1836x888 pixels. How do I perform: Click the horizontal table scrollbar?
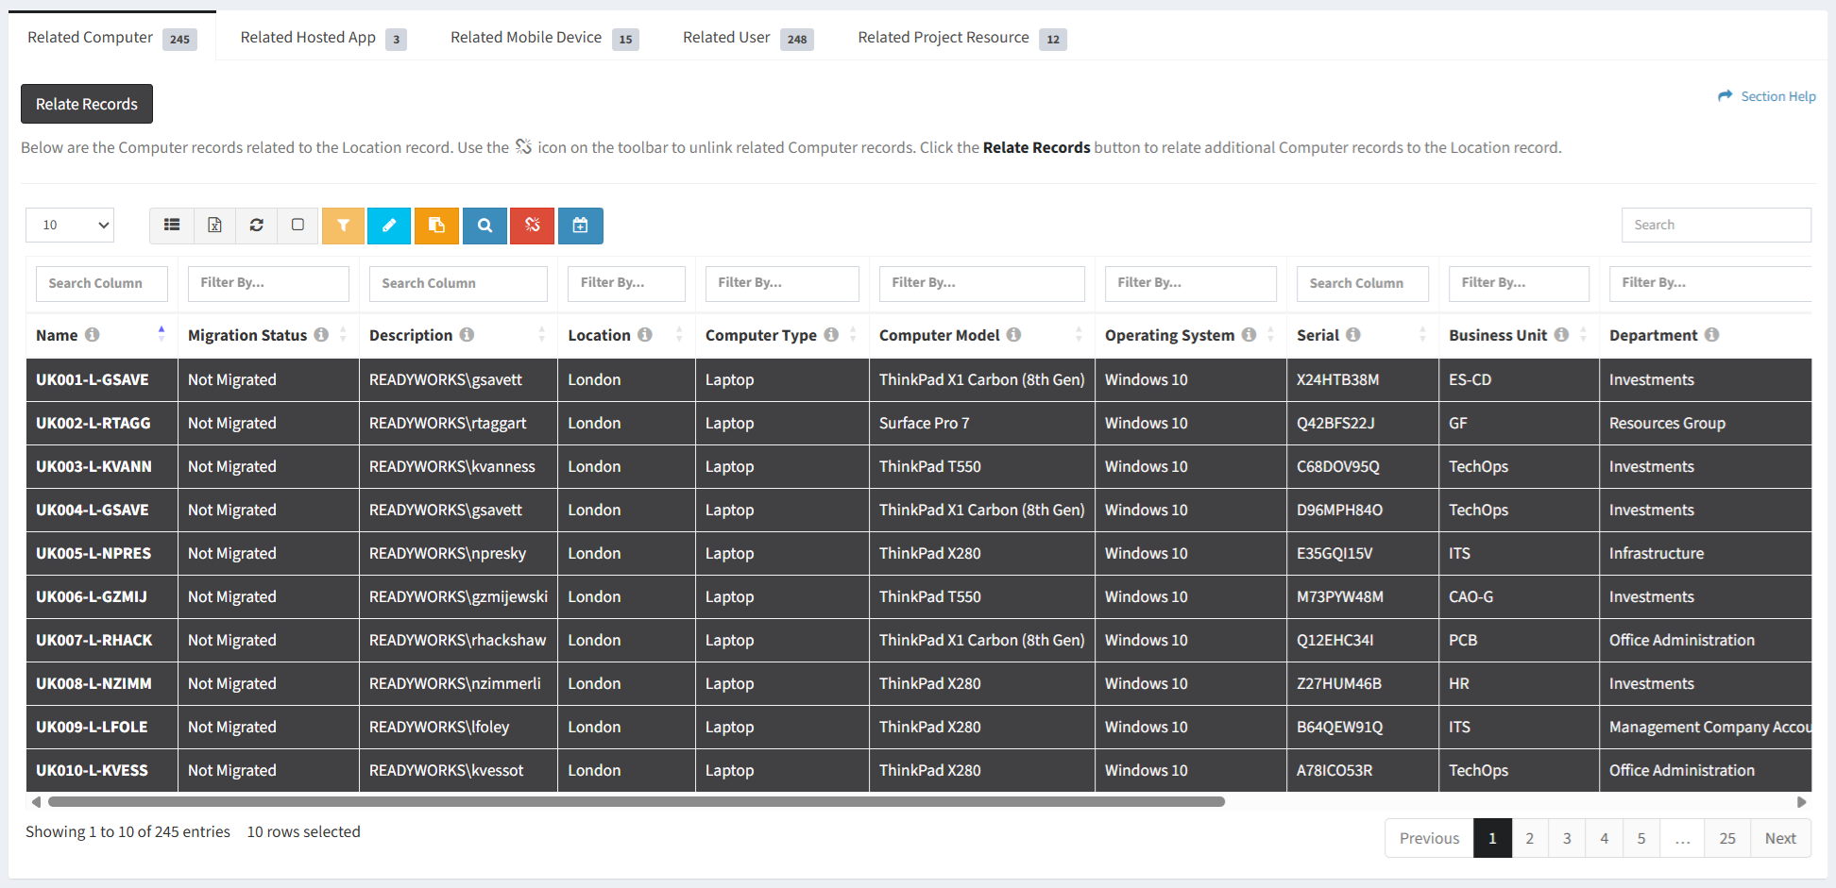coord(636,802)
